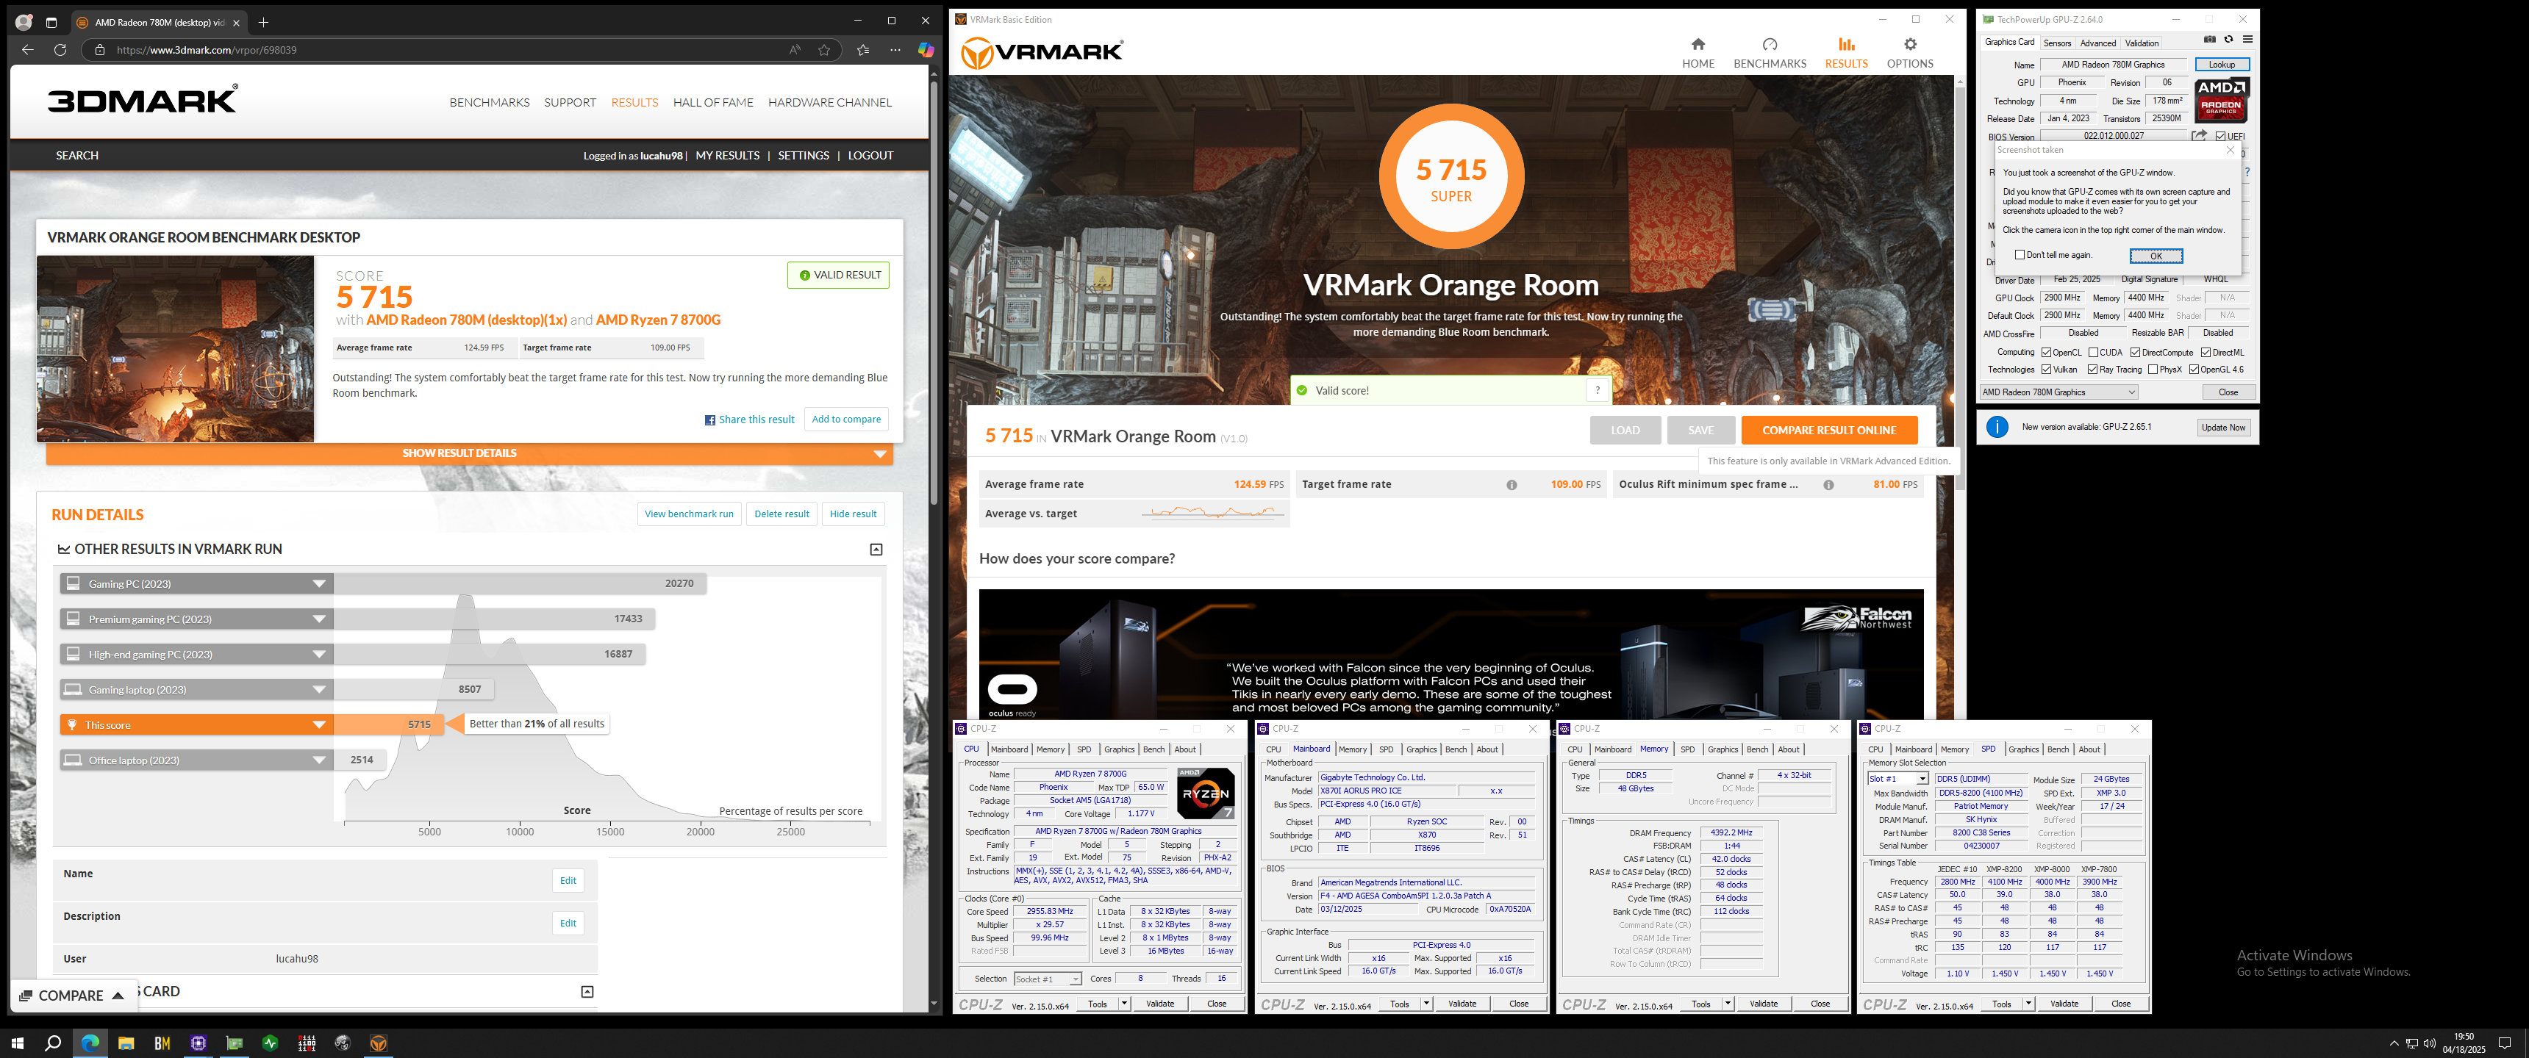Click GPU-Z camera screenshot icon
The width and height of the screenshot is (2529, 1058).
(x=2209, y=39)
